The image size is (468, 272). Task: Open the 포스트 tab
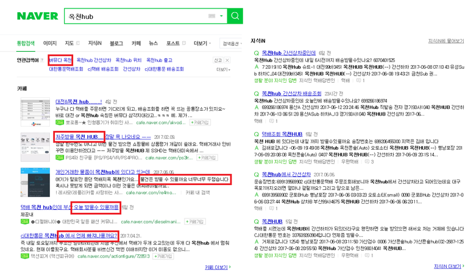pos(173,43)
